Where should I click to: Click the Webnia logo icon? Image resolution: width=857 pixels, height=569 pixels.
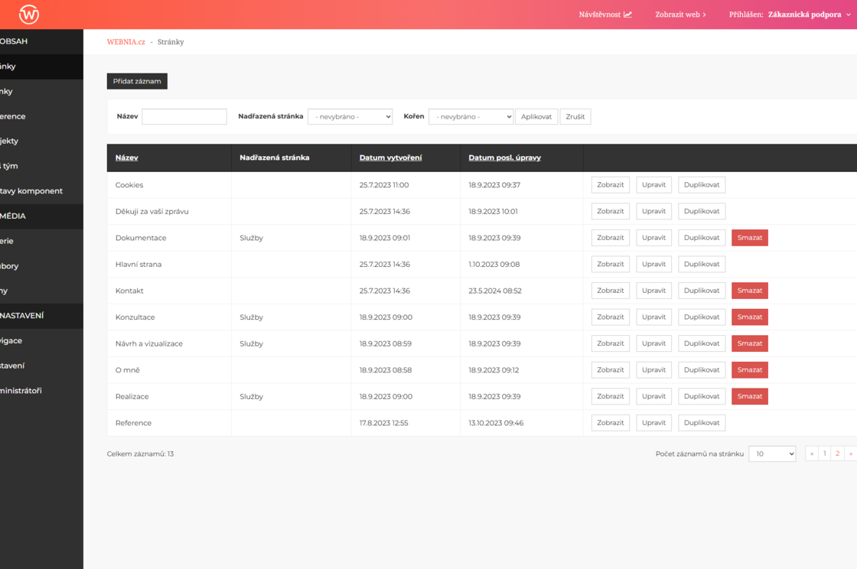pos(29,15)
